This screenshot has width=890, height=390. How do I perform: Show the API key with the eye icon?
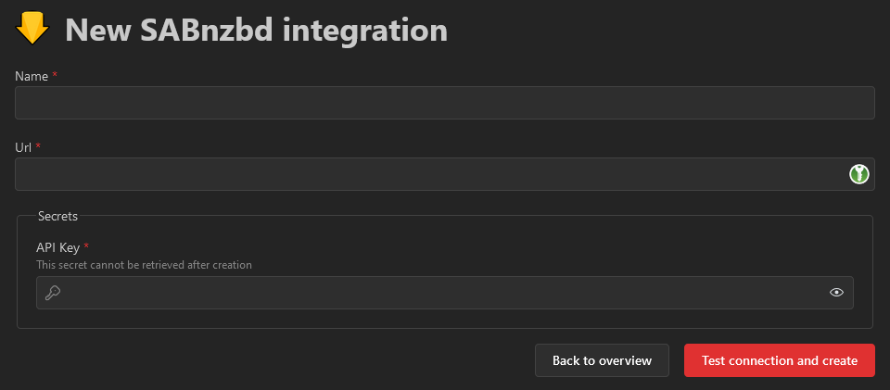coord(836,293)
